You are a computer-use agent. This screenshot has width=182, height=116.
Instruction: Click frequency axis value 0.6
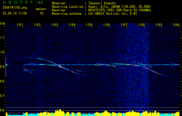point(2,110)
